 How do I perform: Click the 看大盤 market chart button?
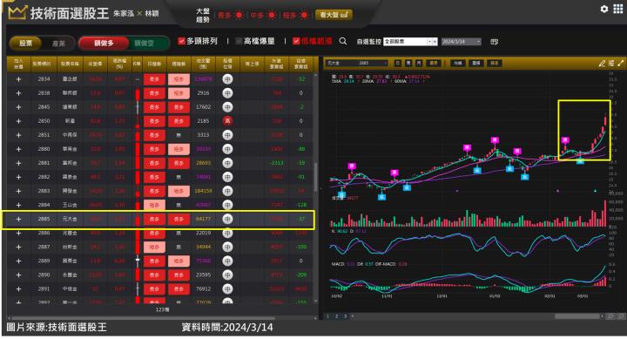pyautogui.click(x=334, y=15)
